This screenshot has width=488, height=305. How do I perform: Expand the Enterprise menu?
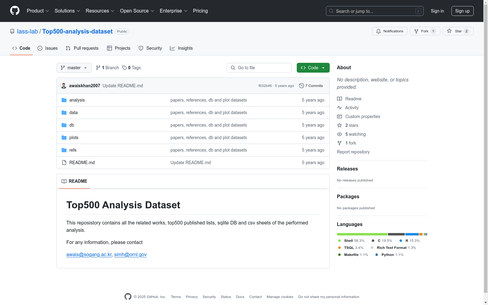point(173,11)
